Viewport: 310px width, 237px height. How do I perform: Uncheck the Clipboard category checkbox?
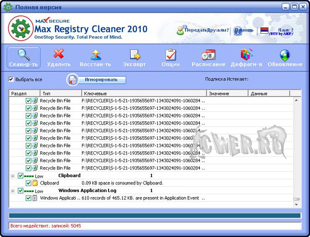click(x=20, y=176)
